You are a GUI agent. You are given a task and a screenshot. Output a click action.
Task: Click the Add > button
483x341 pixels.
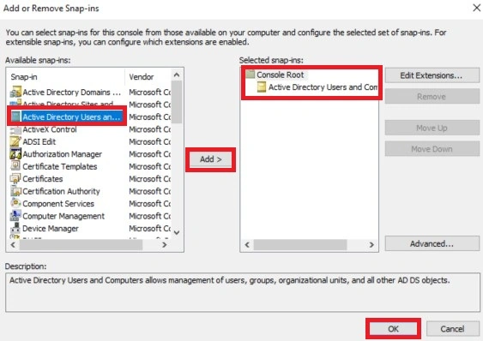point(211,159)
